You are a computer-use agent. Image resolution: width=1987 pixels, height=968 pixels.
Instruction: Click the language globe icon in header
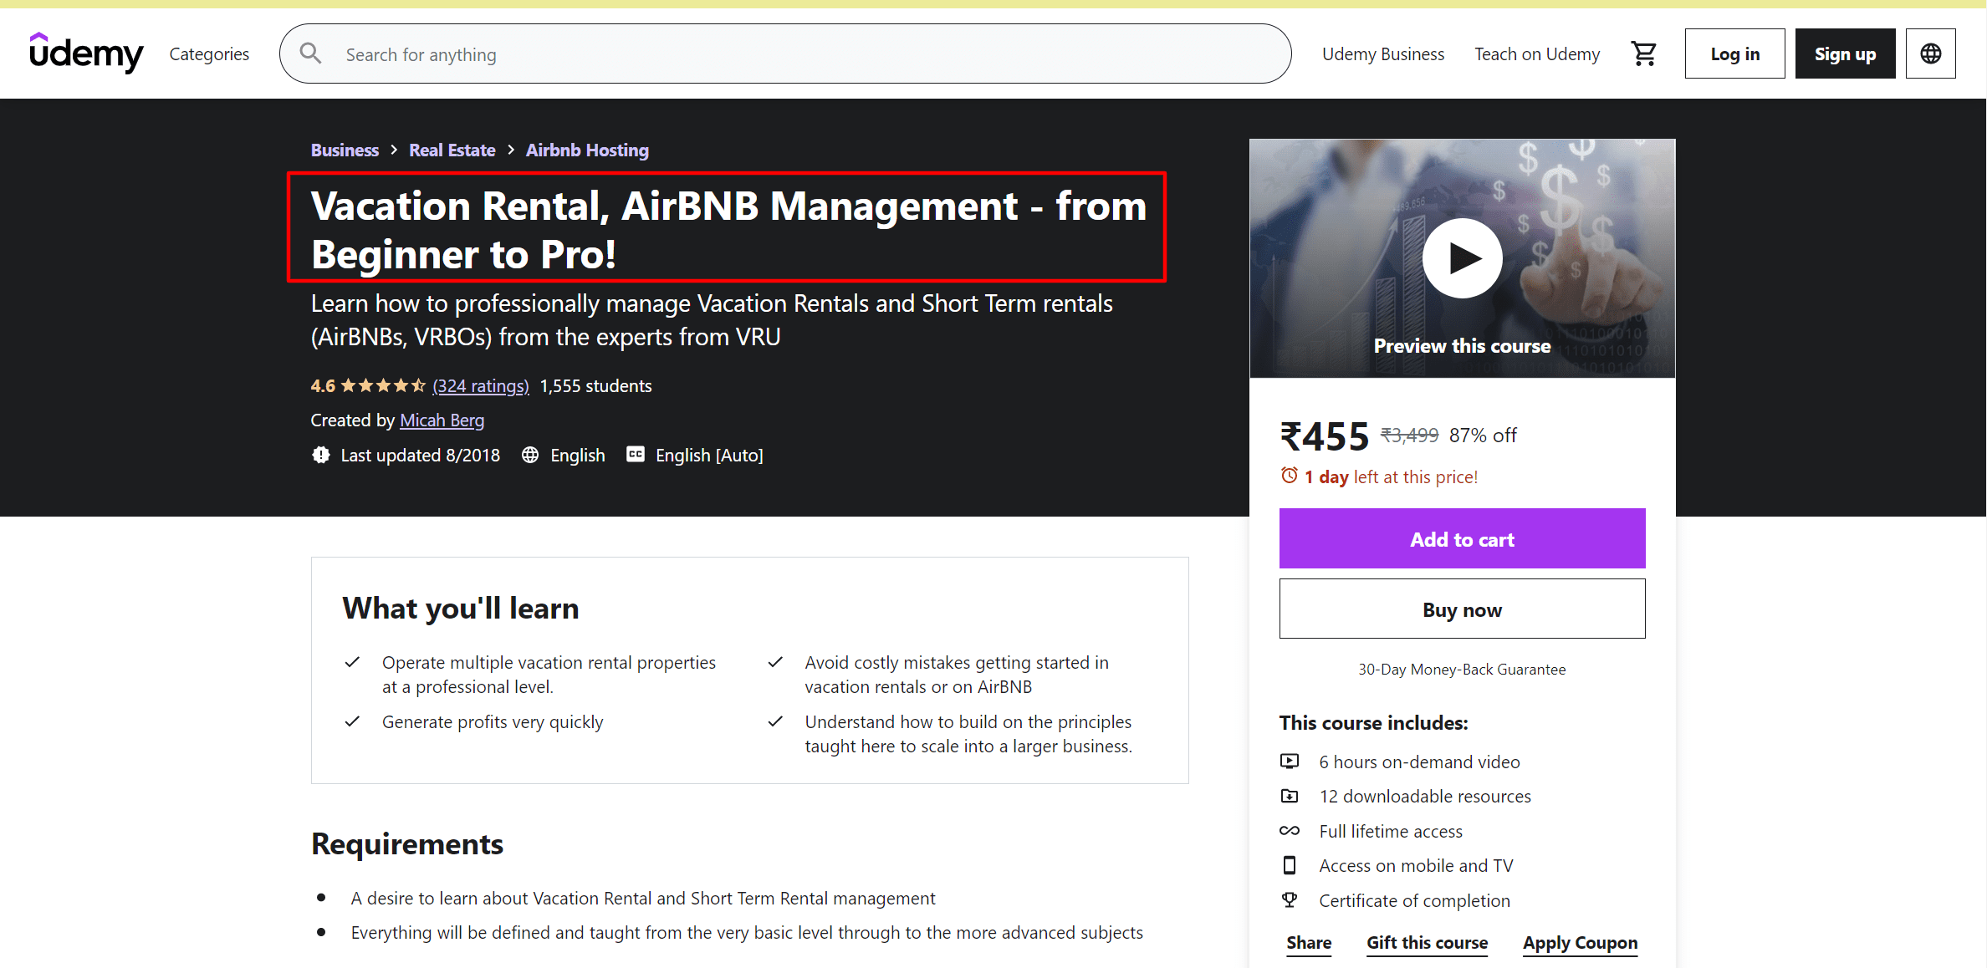[x=1930, y=53]
